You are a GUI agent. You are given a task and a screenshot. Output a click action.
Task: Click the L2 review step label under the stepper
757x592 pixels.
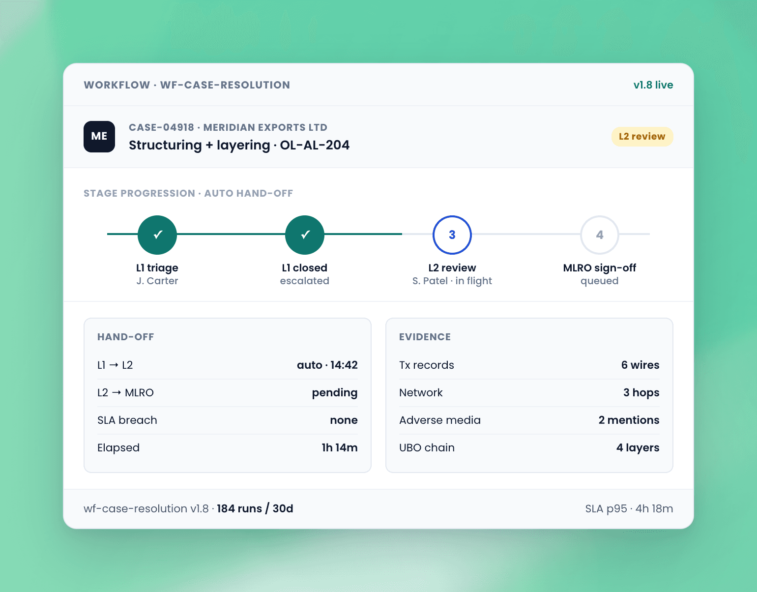pos(452,268)
